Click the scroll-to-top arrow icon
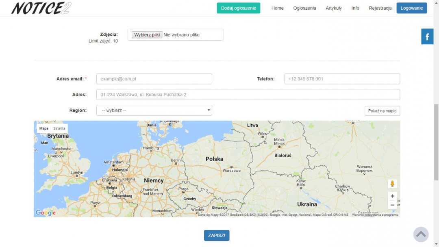Viewport: 439px width, 247px height. click(421, 234)
